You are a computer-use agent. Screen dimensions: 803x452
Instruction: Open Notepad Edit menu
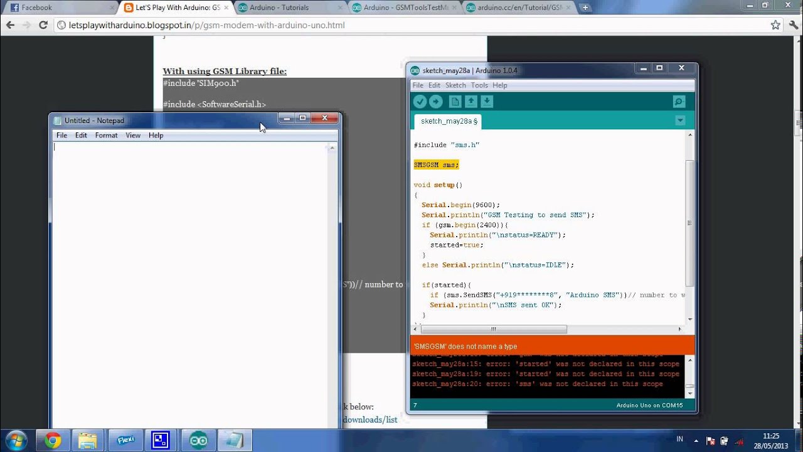(x=81, y=135)
